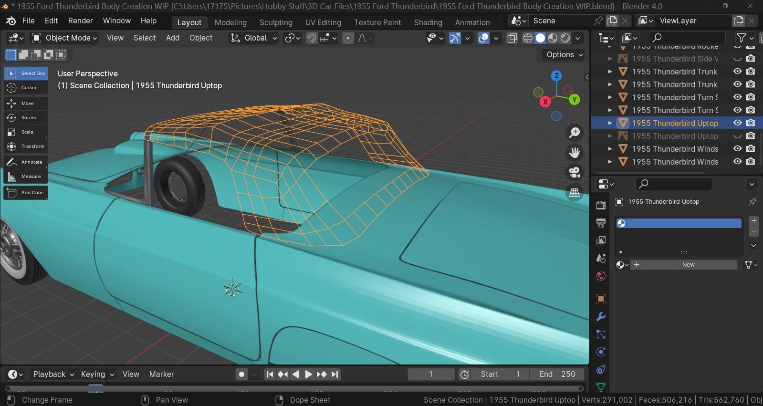
Task: Switch to the Modeling workspace tab
Action: pyautogui.click(x=230, y=22)
